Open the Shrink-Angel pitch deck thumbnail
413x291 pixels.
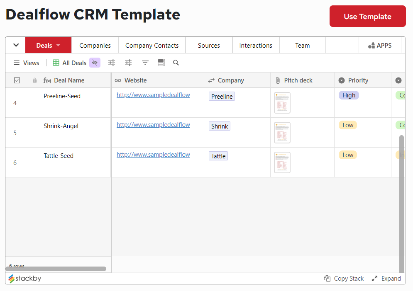(x=282, y=132)
